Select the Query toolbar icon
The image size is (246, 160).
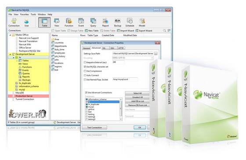(x=93, y=22)
